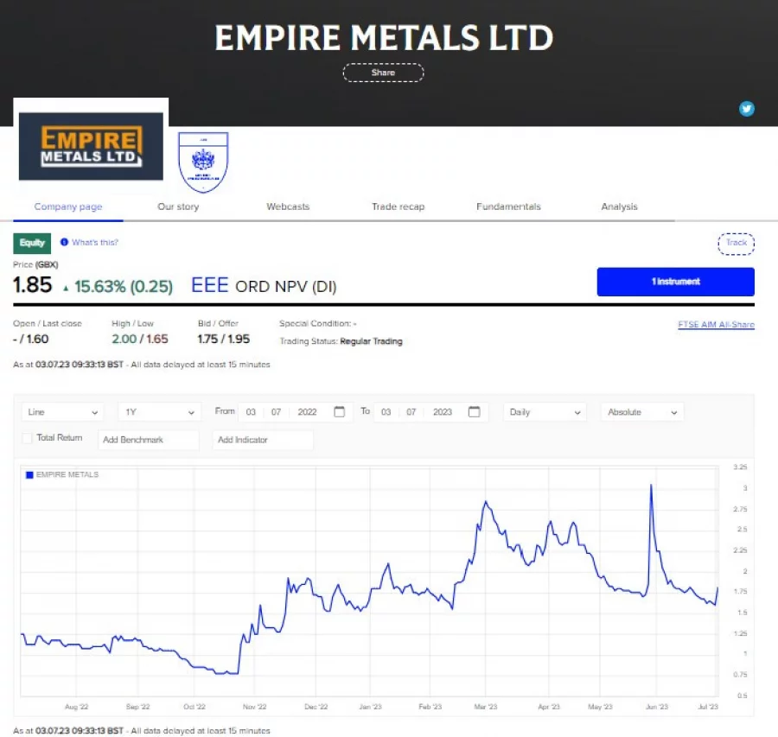Click the What's this? link

point(95,242)
